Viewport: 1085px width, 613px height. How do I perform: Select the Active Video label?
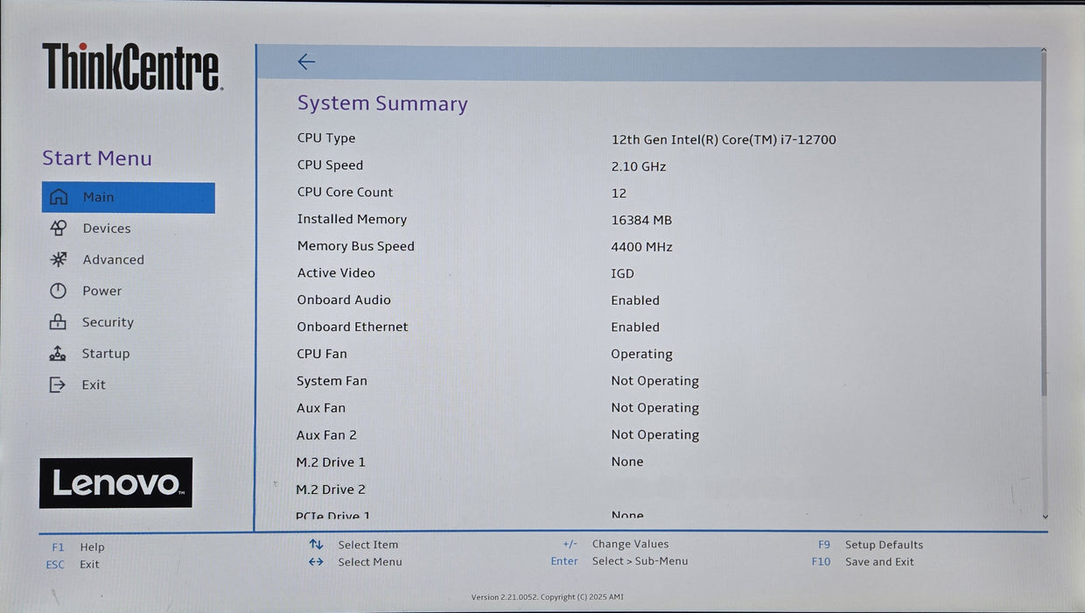[x=336, y=273]
